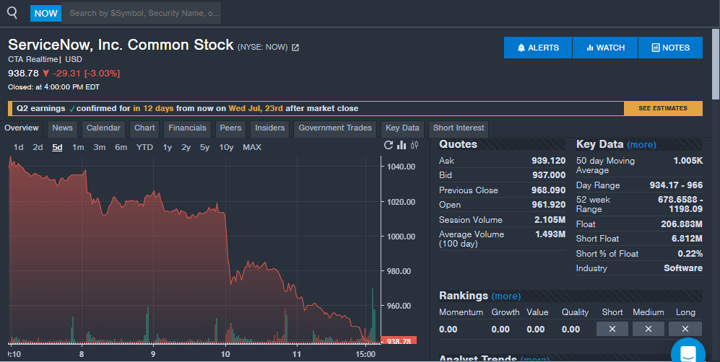
Task: Click the 50 day Moving Average value 1.005K
Action: coord(688,161)
